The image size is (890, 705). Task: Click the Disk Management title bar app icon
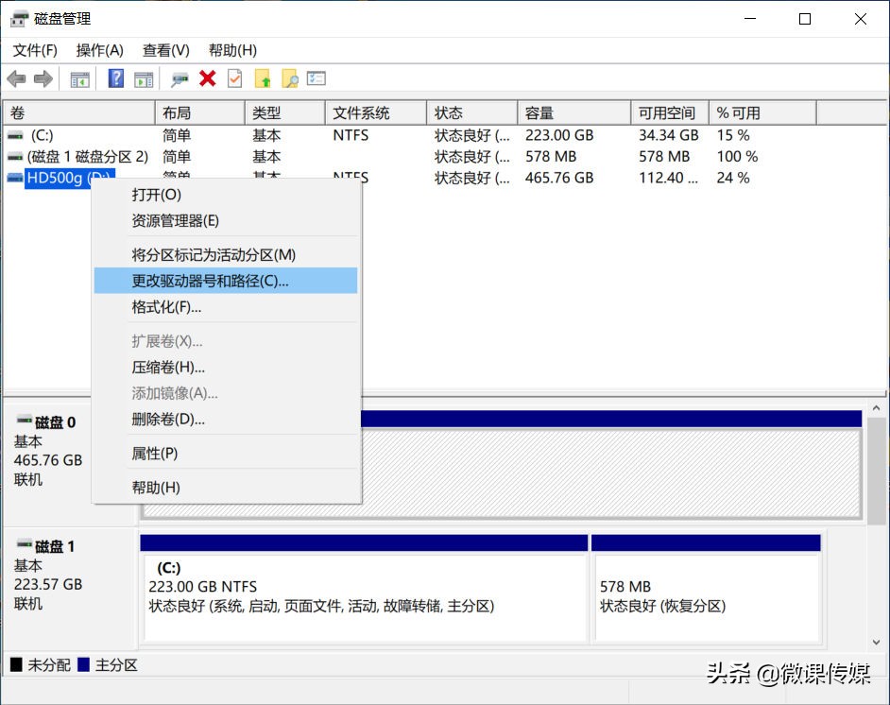(19, 19)
